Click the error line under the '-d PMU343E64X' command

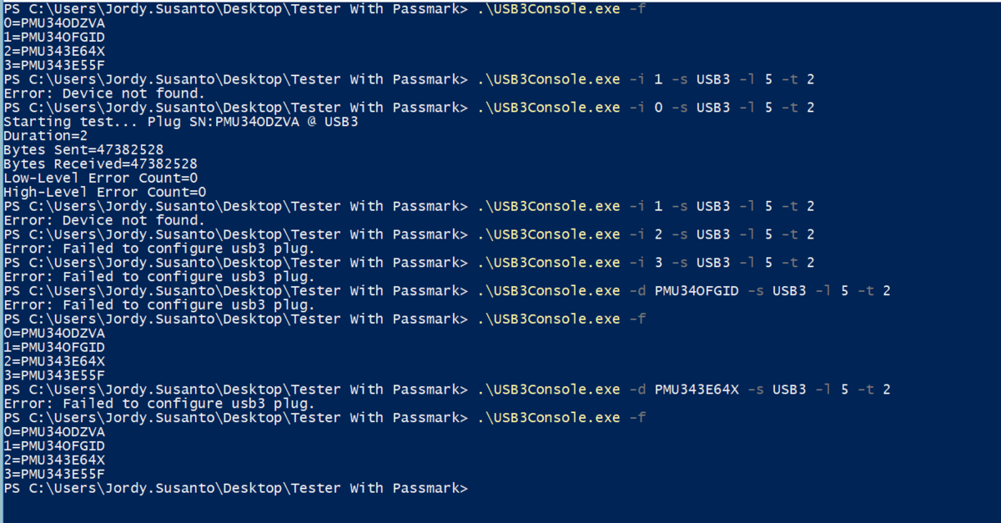click(x=159, y=404)
